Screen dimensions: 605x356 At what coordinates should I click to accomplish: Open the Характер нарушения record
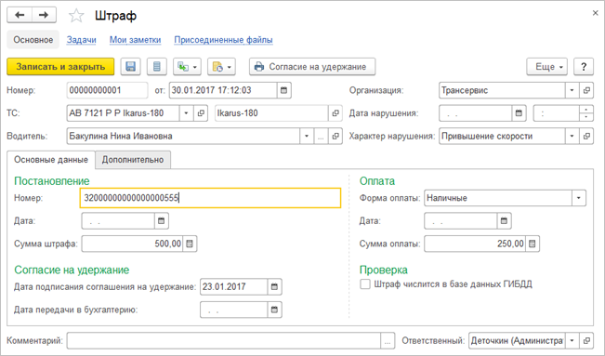point(586,136)
